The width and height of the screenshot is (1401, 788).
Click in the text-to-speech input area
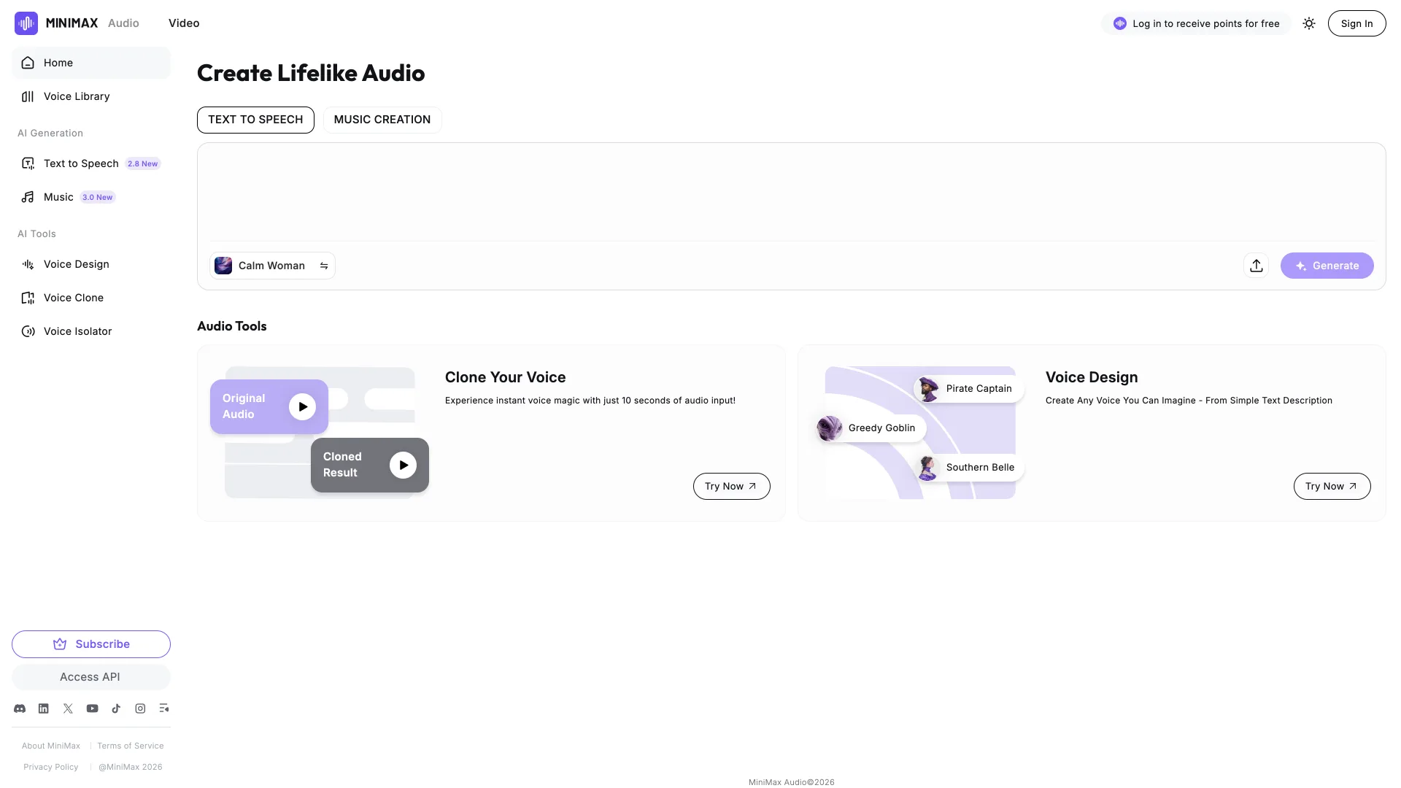point(791,192)
